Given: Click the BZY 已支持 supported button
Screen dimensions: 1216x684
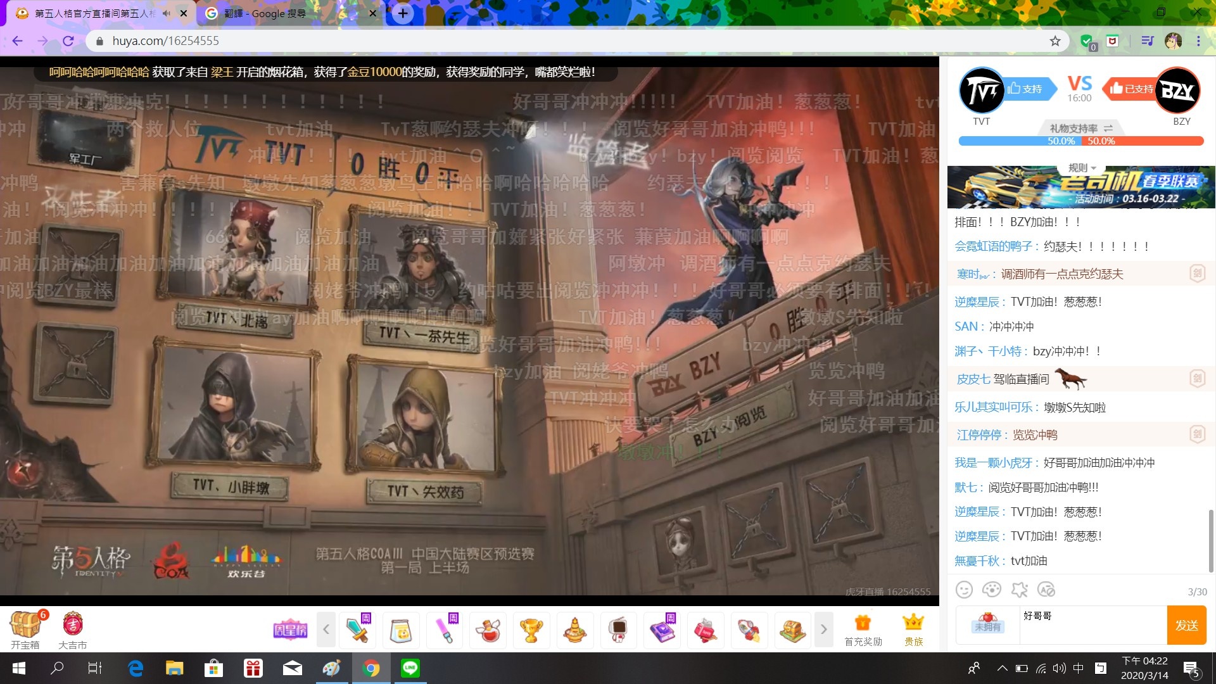Looking at the screenshot, I should (x=1131, y=89).
